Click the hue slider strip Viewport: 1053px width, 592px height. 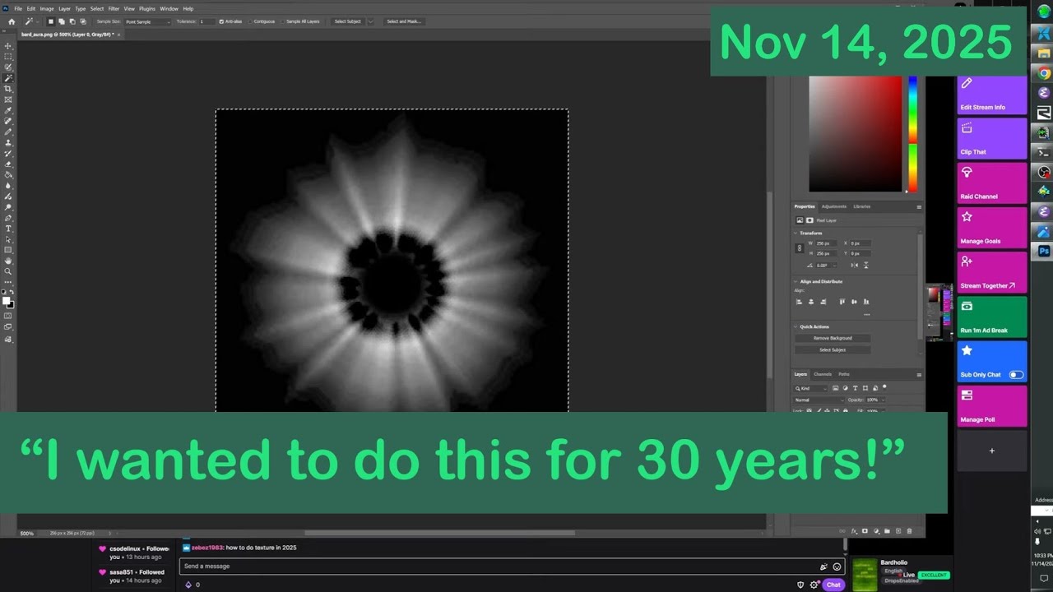pyautogui.click(x=912, y=133)
